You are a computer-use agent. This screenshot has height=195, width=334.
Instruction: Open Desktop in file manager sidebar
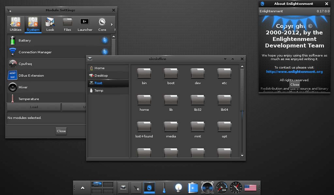[108, 75]
